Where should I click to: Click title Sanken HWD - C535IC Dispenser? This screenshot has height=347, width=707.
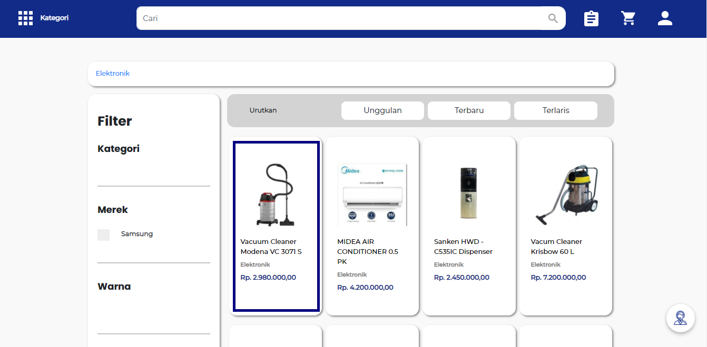(x=464, y=247)
